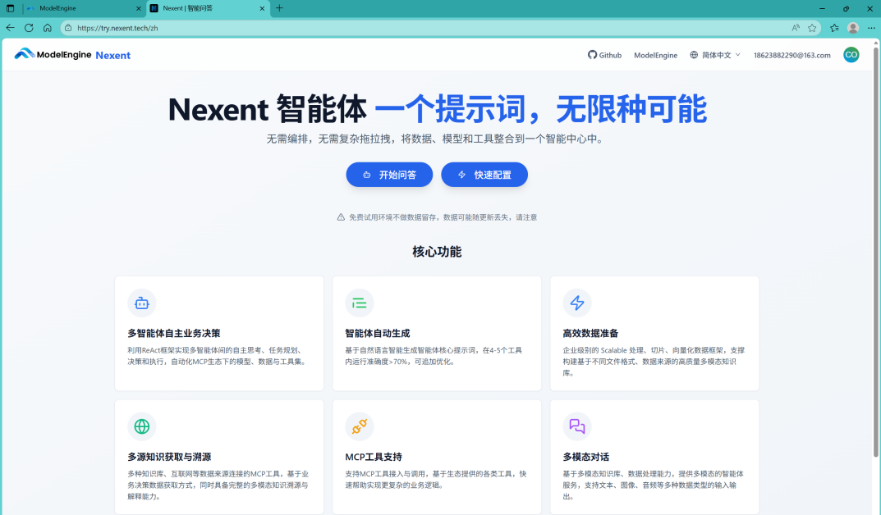Screen dimensions: 881x515
Task: Click the ModelEngine logo icon in header
Action: pos(25,54)
